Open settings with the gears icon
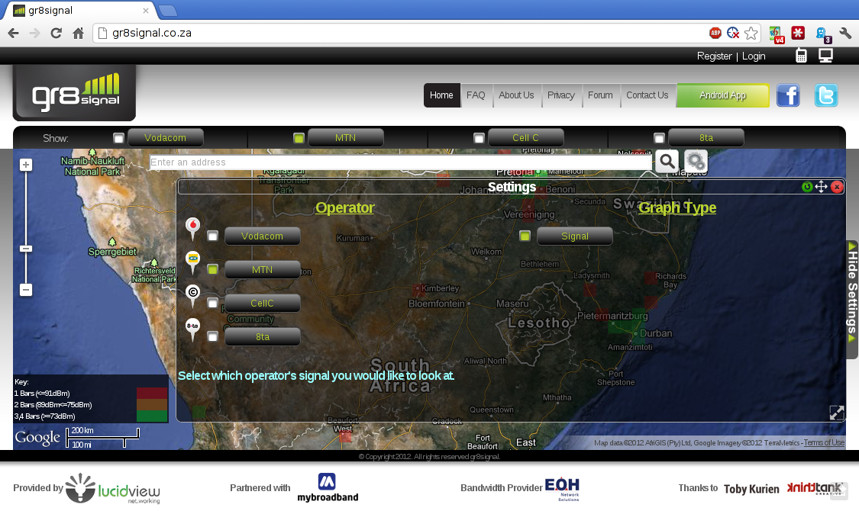The image size is (859, 511). coord(696,162)
